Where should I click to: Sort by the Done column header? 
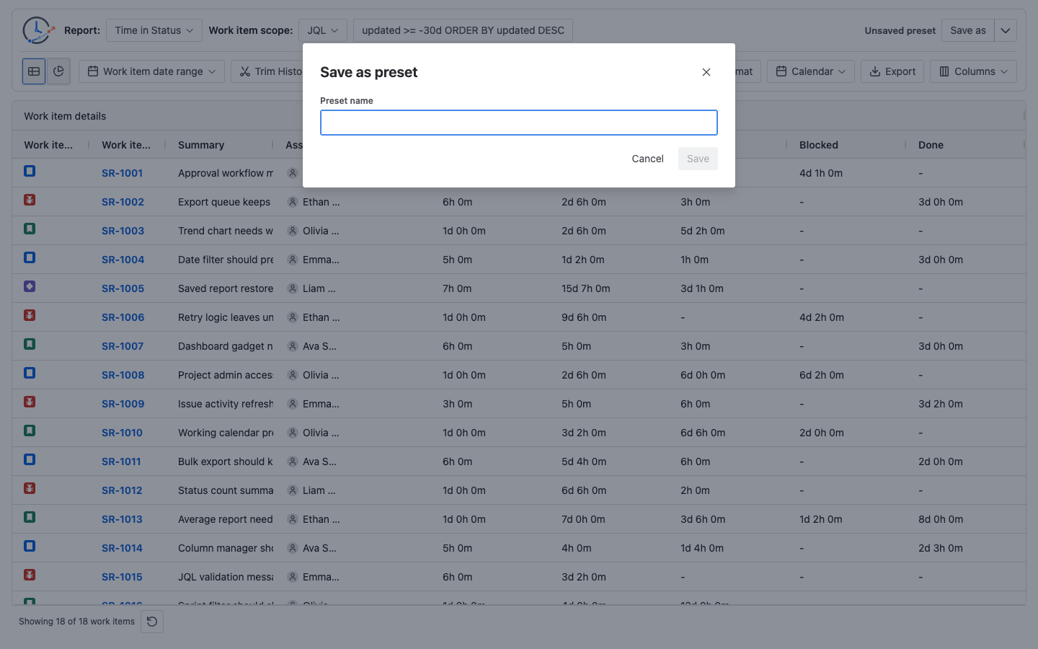[x=931, y=145]
